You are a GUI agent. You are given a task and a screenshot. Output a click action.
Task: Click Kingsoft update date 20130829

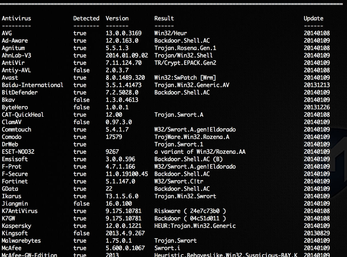tap(317, 233)
